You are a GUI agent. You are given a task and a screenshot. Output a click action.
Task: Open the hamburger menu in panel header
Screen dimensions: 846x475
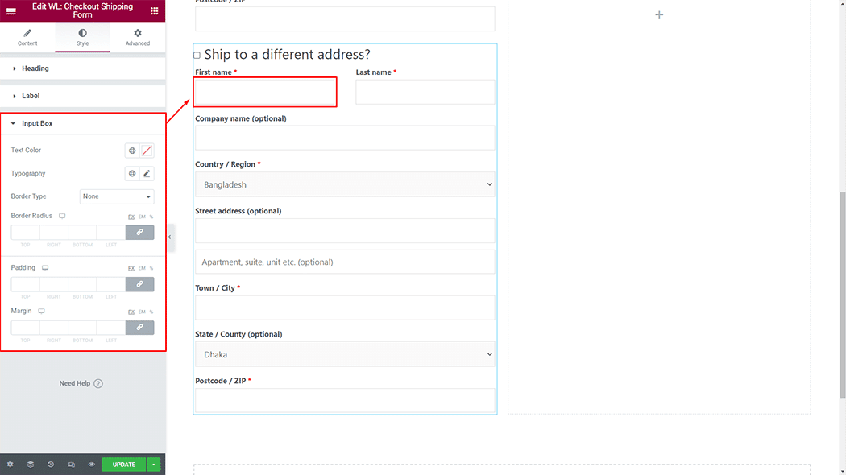tap(10, 11)
